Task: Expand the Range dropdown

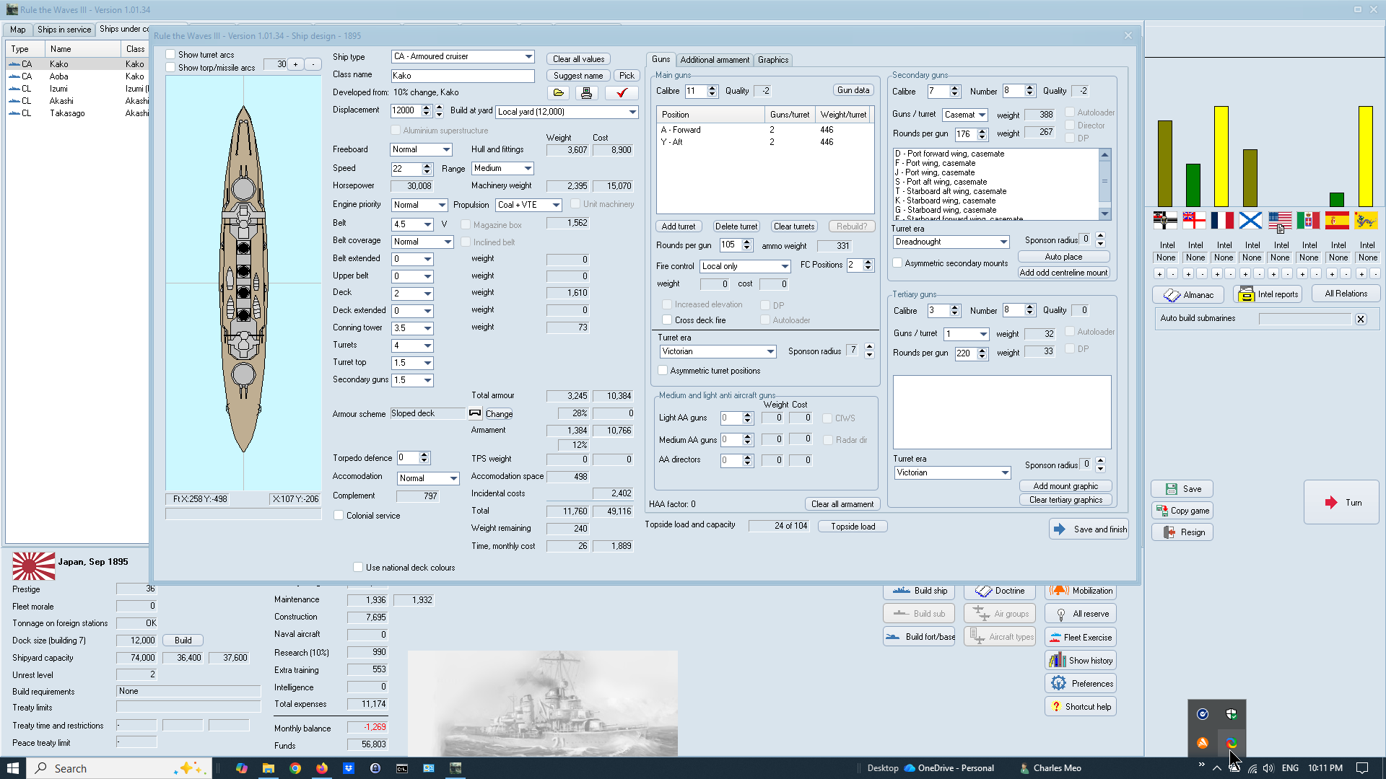Action: pos(528,168)
